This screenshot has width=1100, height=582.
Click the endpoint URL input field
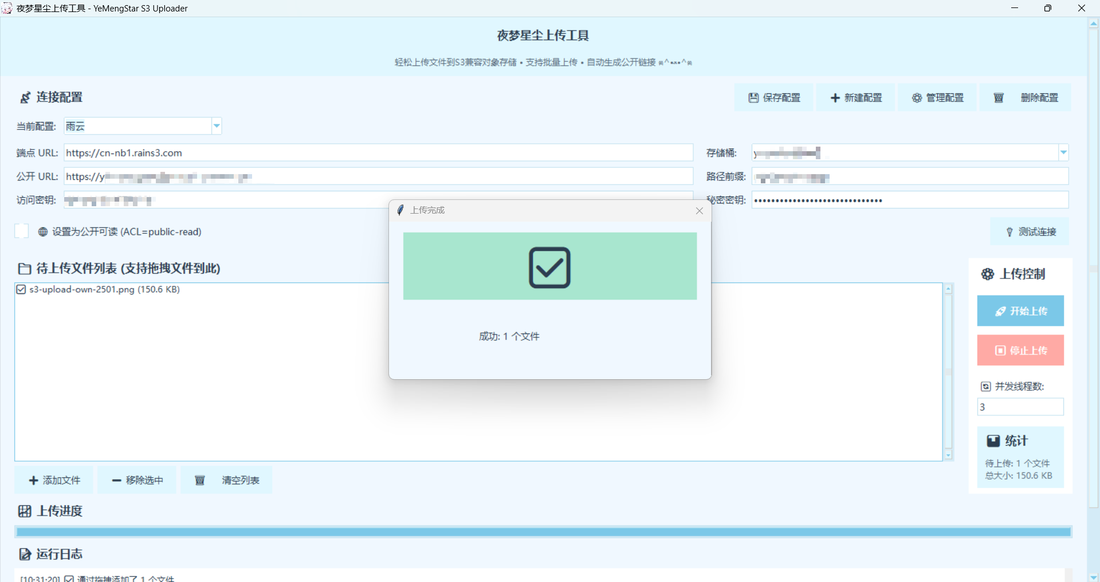point(378,153)
